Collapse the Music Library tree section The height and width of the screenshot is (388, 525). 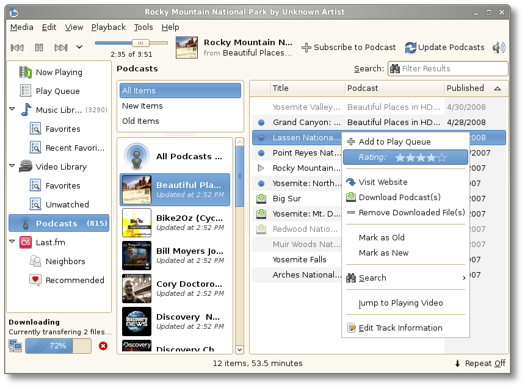coord(12,110)
